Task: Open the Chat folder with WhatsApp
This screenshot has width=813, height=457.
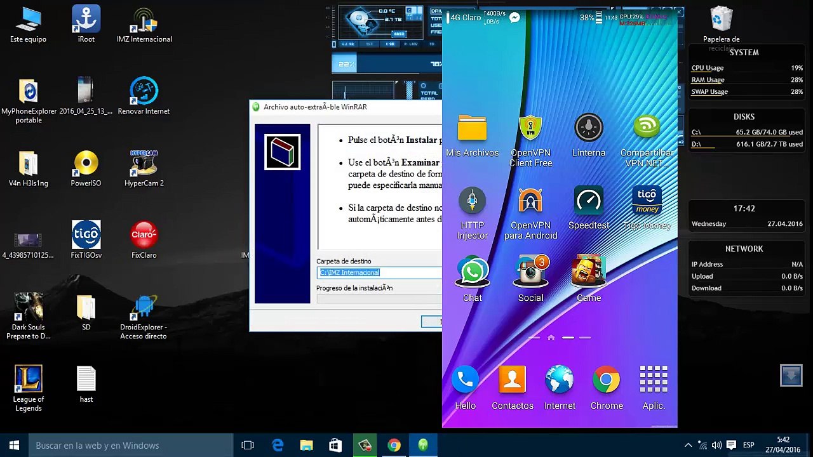Action: coord(472,279)
